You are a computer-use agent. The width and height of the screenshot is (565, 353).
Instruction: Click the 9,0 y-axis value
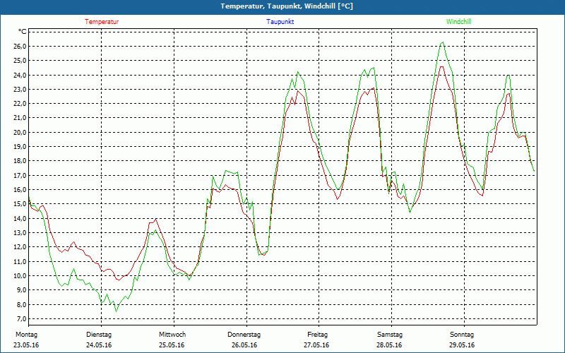22,290
